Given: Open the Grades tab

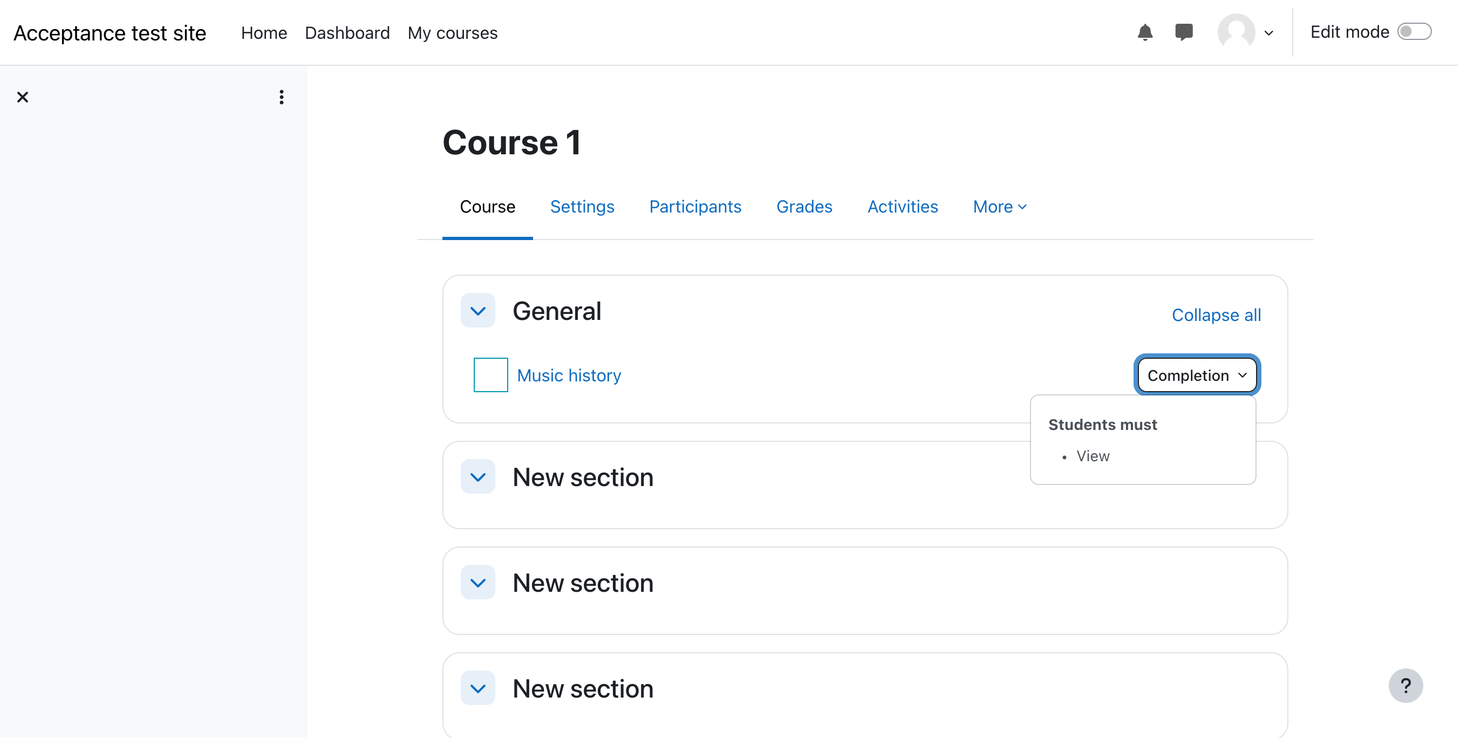Looking at the screenshot, I should 804,207.
